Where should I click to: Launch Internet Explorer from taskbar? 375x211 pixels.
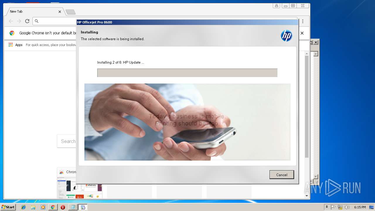(x=23, y=207)
